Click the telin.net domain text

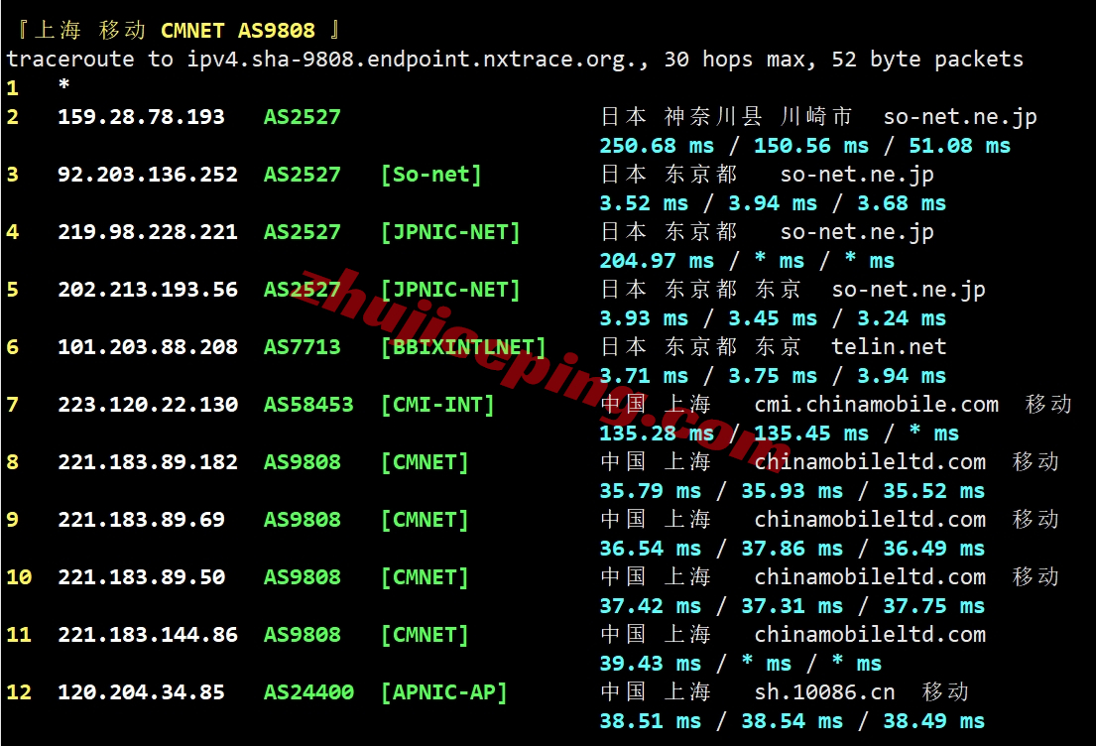coord(889,347)
